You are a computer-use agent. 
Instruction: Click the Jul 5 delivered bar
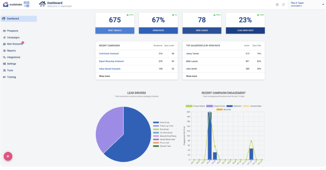(x=215, y=156)
